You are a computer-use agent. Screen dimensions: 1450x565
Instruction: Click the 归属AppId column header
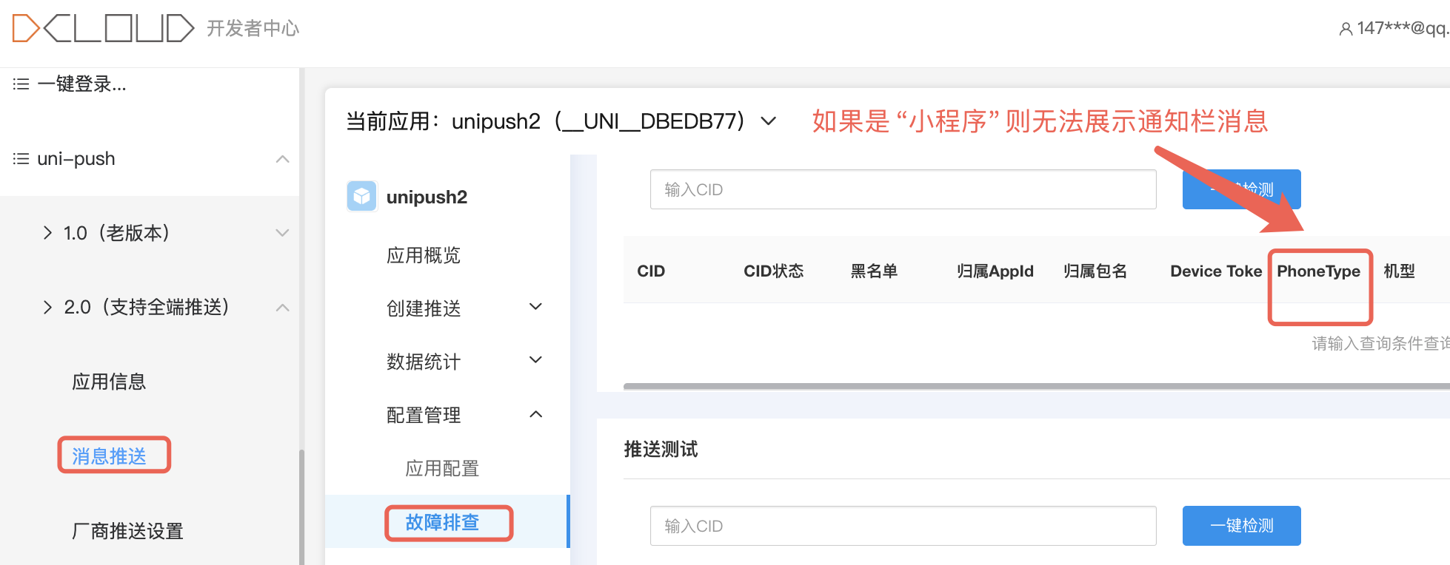click(995, 271)
